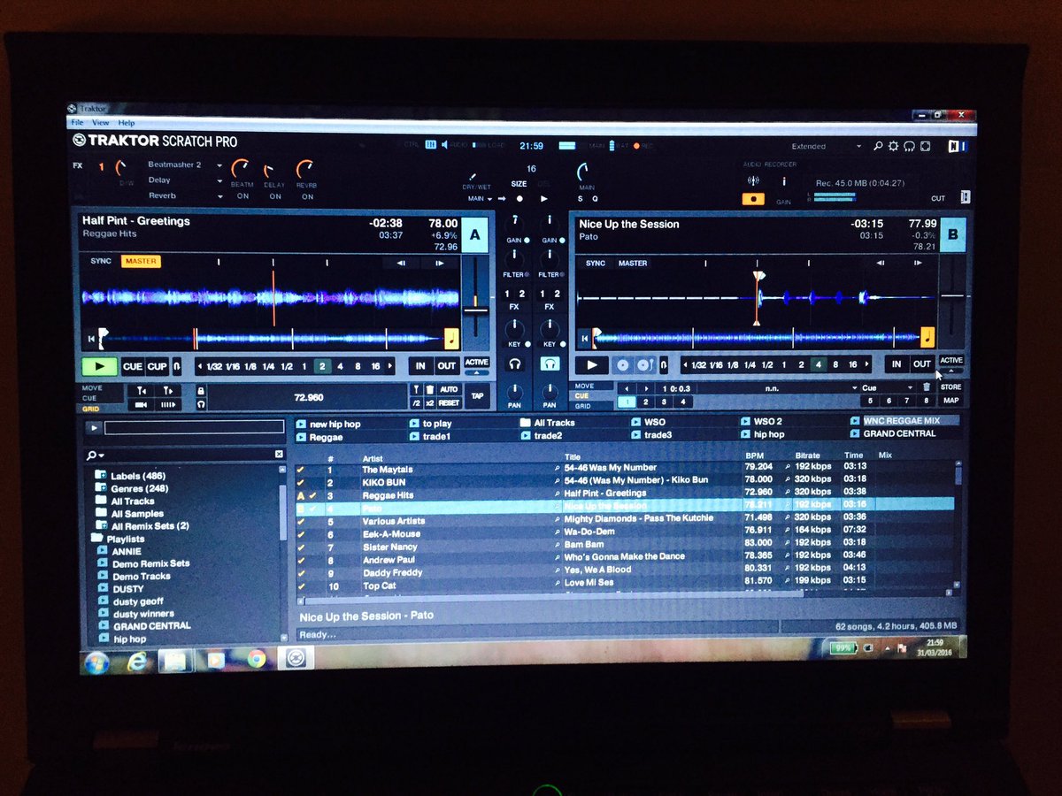Toggle MASTER on Deck B

coord(633,263)
